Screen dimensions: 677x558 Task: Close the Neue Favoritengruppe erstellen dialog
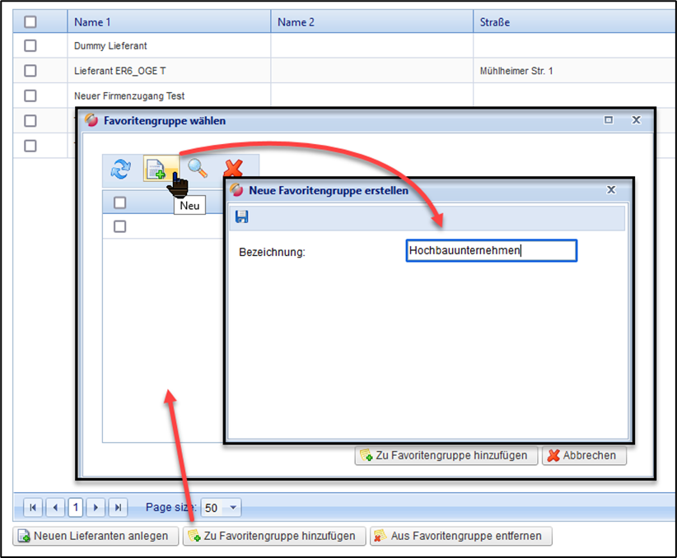click(611, 189)
